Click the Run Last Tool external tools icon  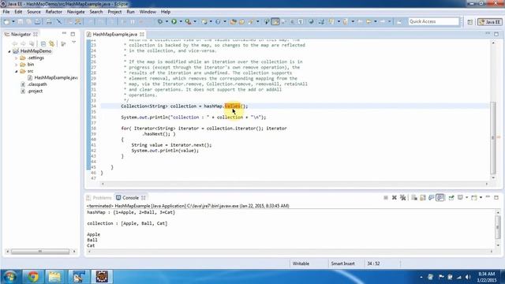tap(188, 21)
